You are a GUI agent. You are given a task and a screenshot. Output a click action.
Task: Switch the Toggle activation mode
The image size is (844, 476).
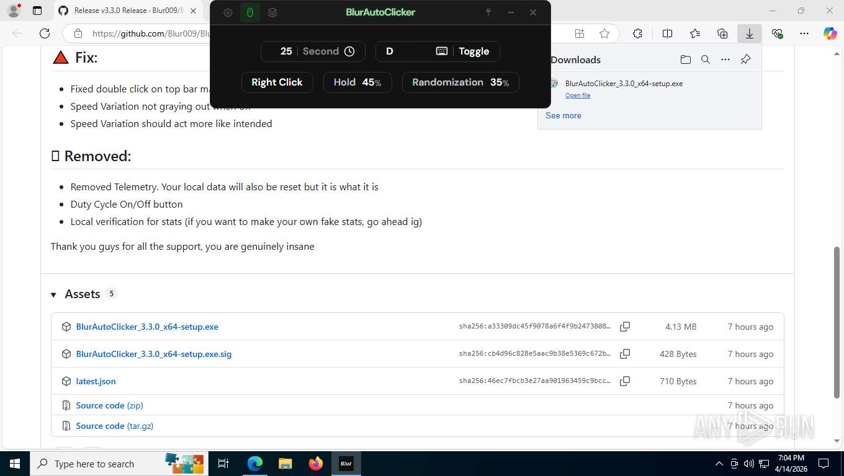coord(474,51)
